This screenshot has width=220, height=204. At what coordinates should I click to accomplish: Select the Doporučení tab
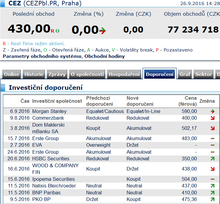[x=160, y=74]
